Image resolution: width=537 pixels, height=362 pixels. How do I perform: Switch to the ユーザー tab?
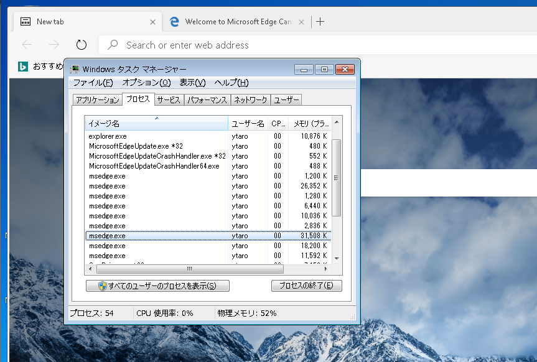coord(286,100)
